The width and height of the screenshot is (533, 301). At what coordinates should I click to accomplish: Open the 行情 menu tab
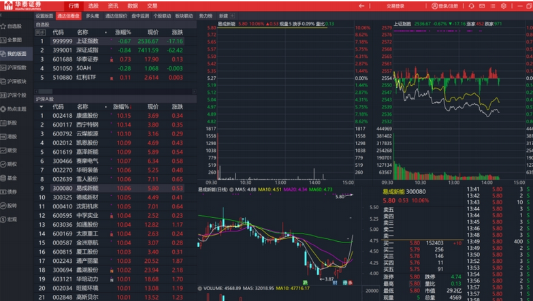click(74, 5)
